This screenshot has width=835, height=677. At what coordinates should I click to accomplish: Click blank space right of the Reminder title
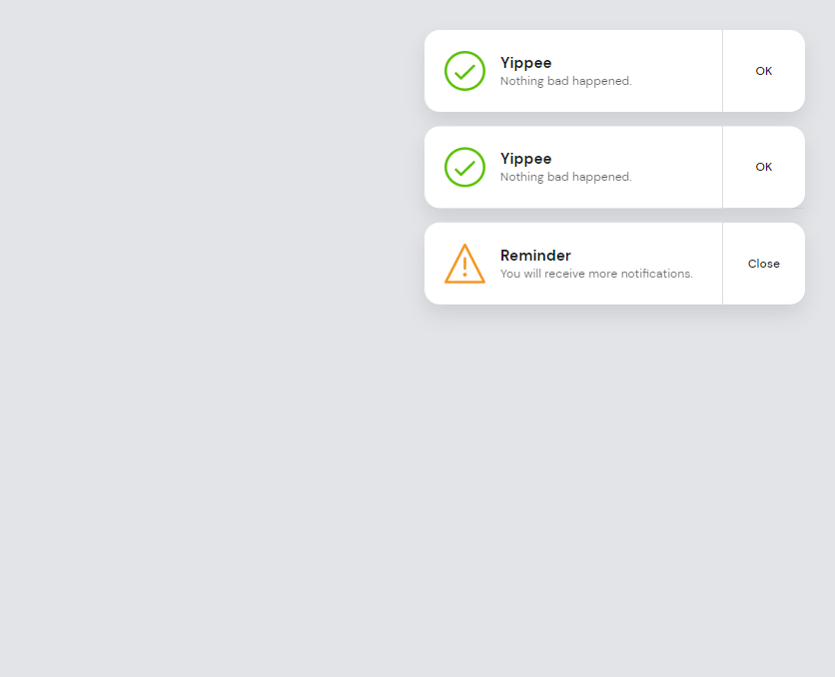(644, 256)
